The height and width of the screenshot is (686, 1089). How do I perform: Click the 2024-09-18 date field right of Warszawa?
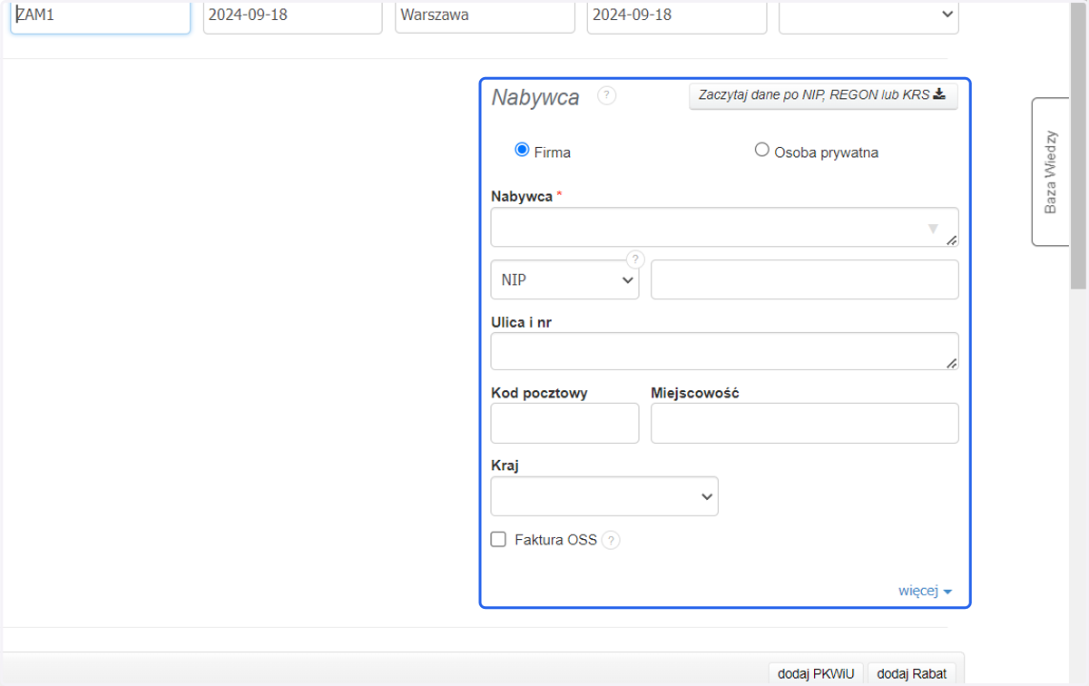[677, 15]
